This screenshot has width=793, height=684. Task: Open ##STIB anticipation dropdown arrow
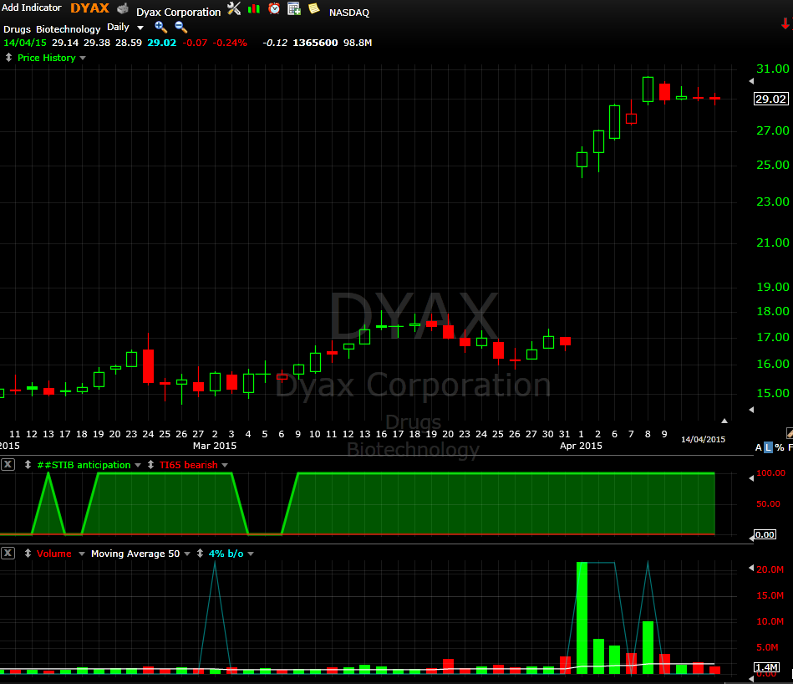138,465
